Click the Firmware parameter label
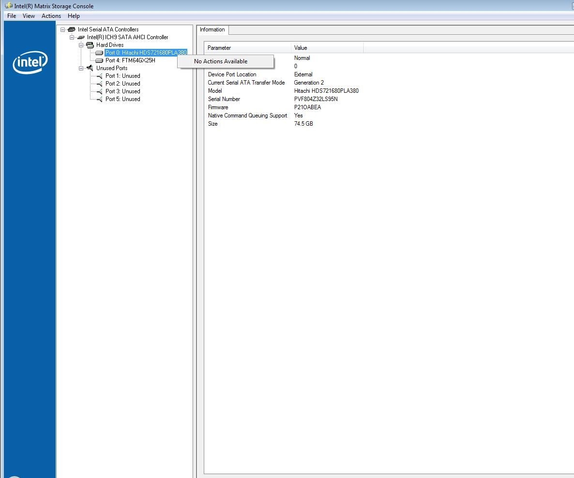The height and width of the screenshot is (478, 574). tap(218, 107)
